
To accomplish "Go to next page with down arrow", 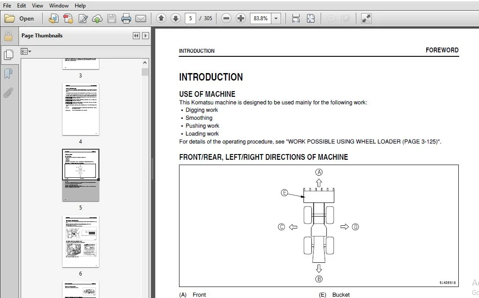I will click(x=176, y=18).
